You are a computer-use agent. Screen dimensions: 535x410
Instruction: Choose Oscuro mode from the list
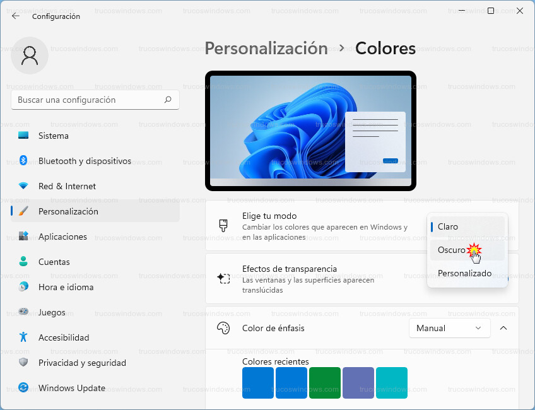click(451, 250)
